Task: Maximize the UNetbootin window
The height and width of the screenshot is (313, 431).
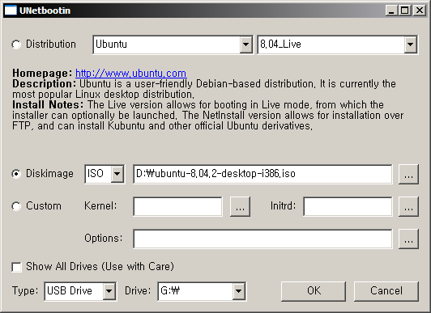Action: (x=405, y=11)
